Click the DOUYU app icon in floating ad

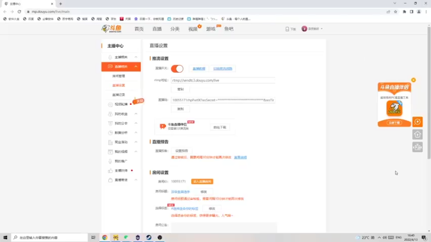[x=394, y=108]
